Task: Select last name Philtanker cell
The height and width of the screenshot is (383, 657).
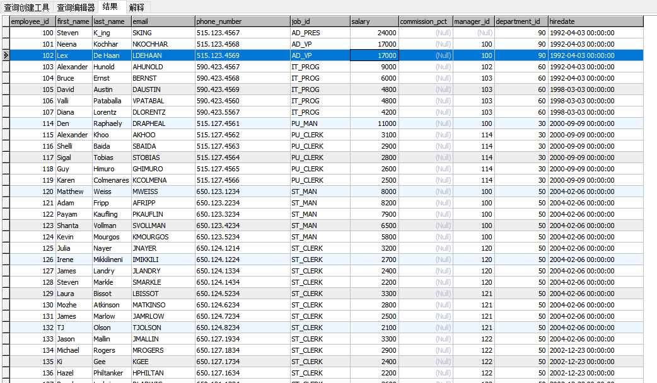Action: (112, 372)
